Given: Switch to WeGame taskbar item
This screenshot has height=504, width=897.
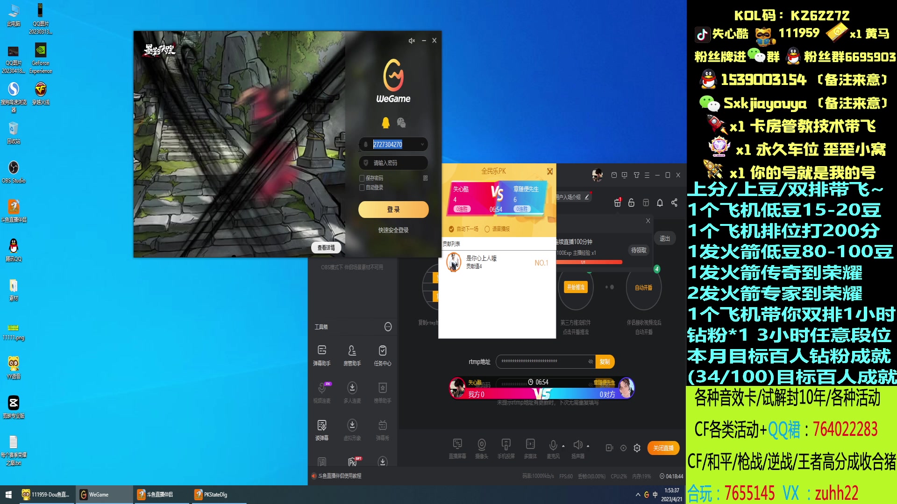Looking at the screenshot, I should click(x=104, y=495).
